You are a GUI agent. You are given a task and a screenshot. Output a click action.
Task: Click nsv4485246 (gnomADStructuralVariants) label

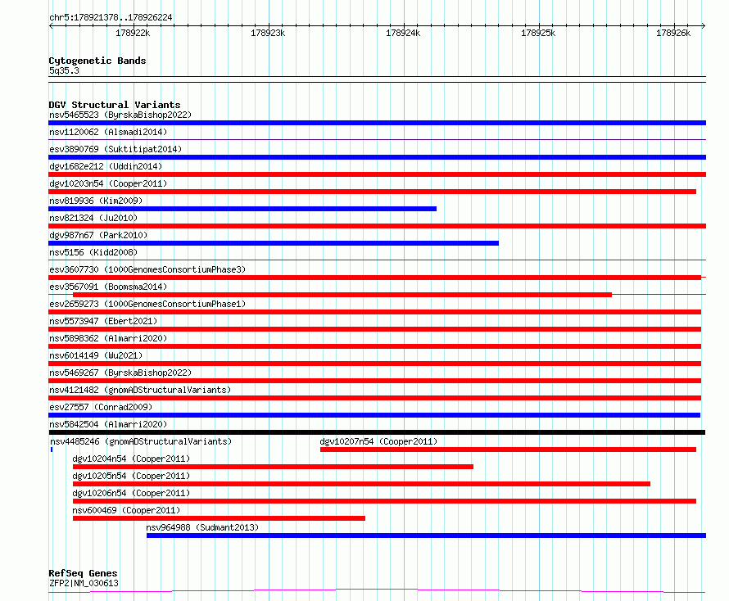point(141,441)
